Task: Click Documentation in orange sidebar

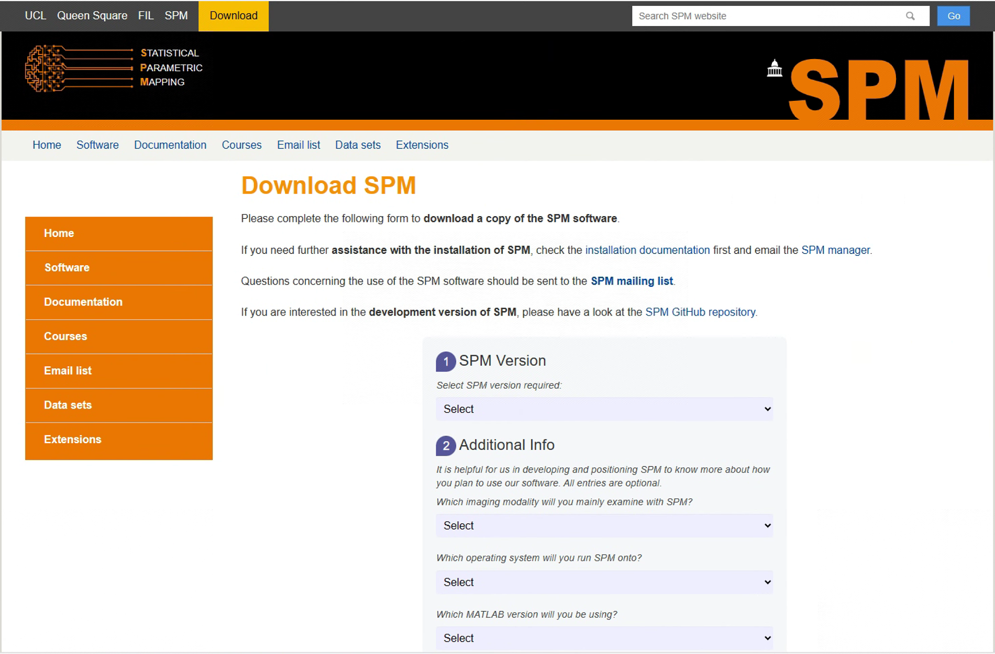Action: 119,302
